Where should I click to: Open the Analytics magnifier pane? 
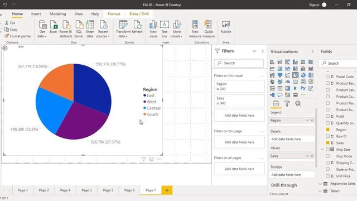click(x=298, y=104)
